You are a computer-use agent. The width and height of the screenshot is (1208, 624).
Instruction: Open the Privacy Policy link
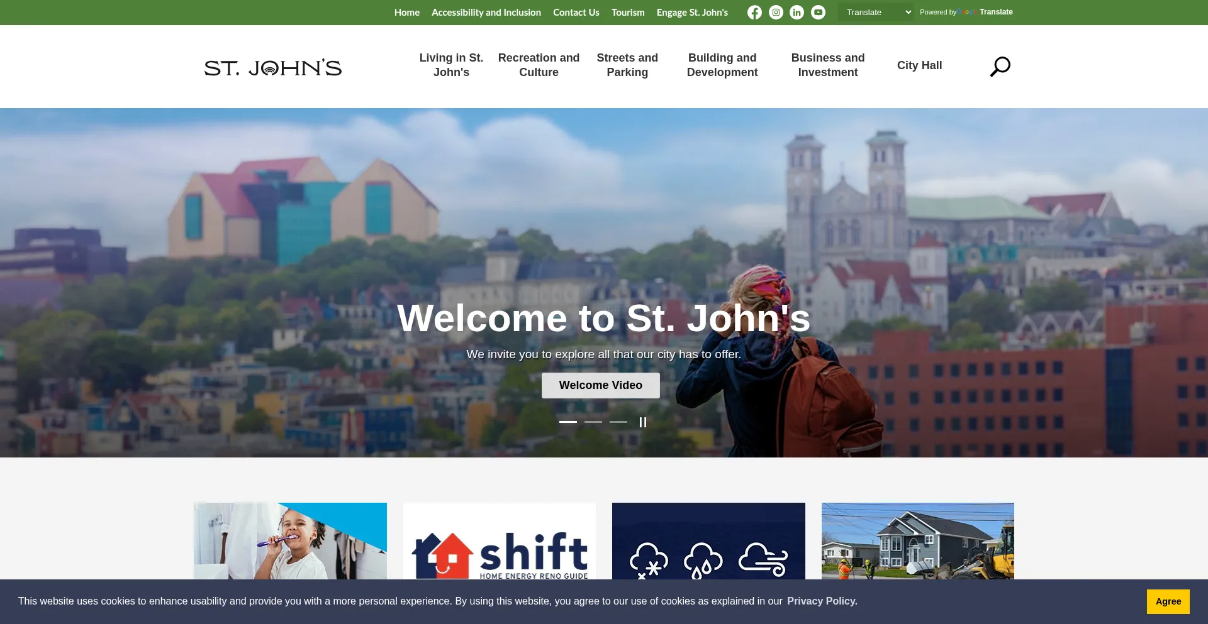coord(822,601)
